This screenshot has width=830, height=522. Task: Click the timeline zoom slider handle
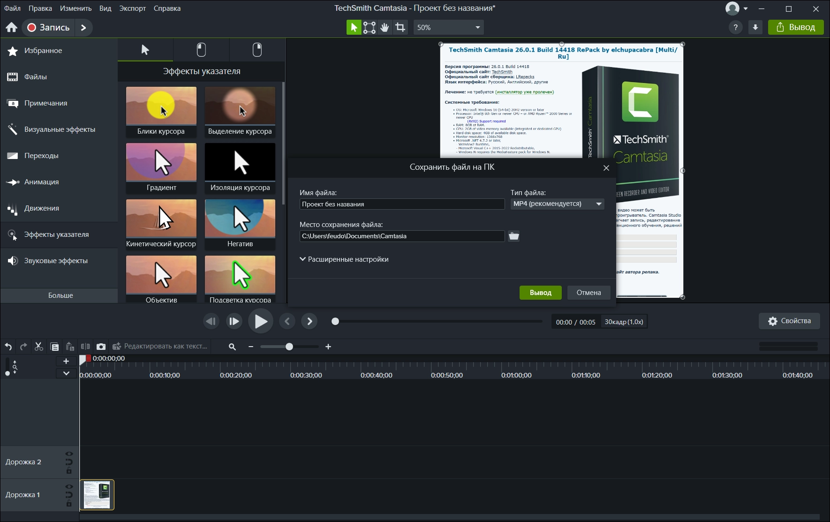click(x=289, y=347)
